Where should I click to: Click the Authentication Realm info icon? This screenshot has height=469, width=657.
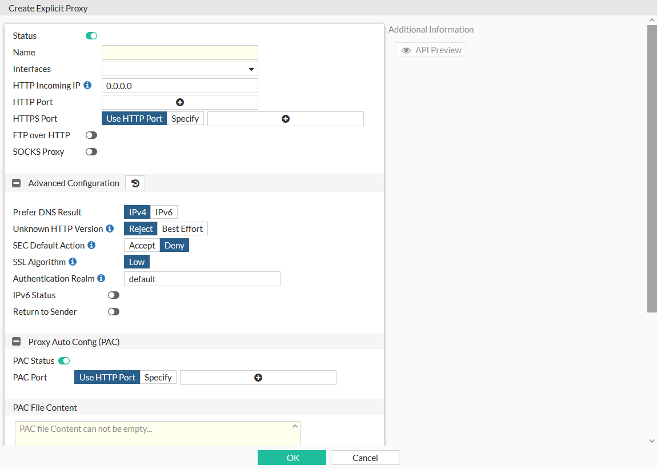[x=101, y=278]
